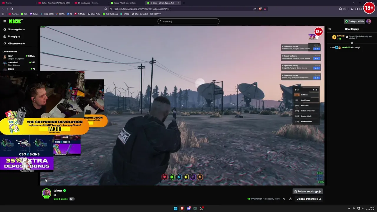Open the browser playlist music note icon

(352, 9)
